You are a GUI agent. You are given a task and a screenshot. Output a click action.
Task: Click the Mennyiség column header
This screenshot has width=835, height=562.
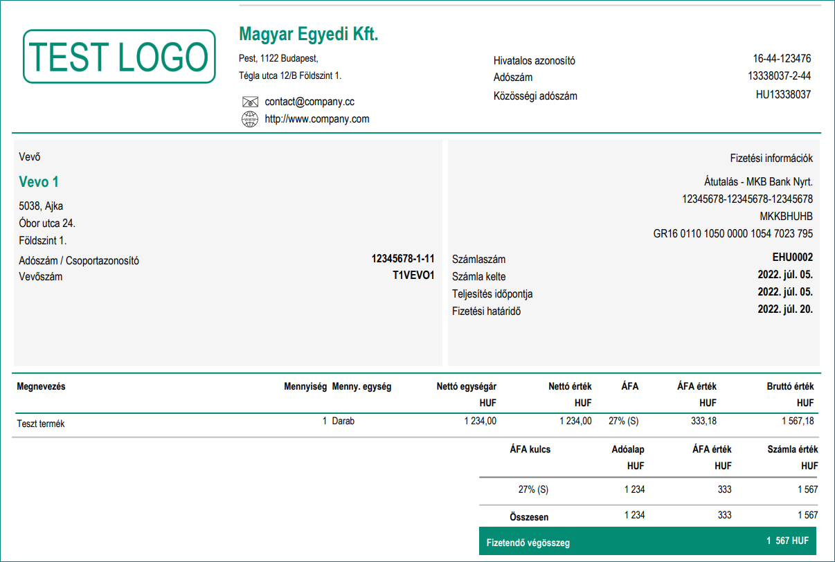(305, 387)
